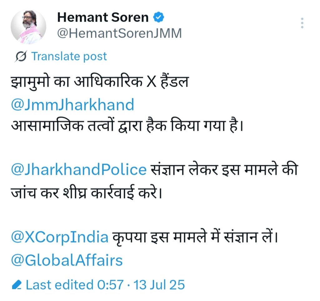Image resolution: width=320 pixels, height=301 pixels.
Task: Open the @GlobalAffairs mention
Action: tap(67, 260)
